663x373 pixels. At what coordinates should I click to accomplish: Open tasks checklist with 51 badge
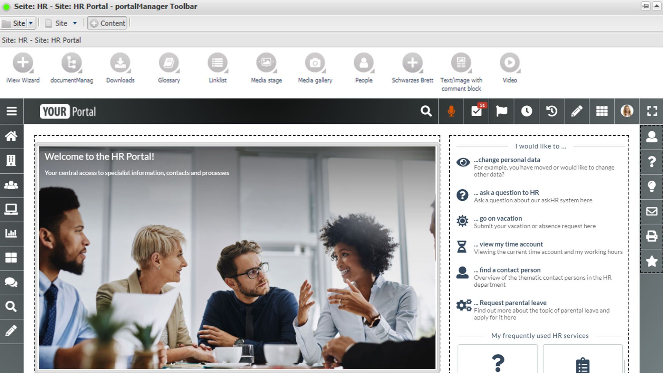pyautogui.click(x=477, y=111)
